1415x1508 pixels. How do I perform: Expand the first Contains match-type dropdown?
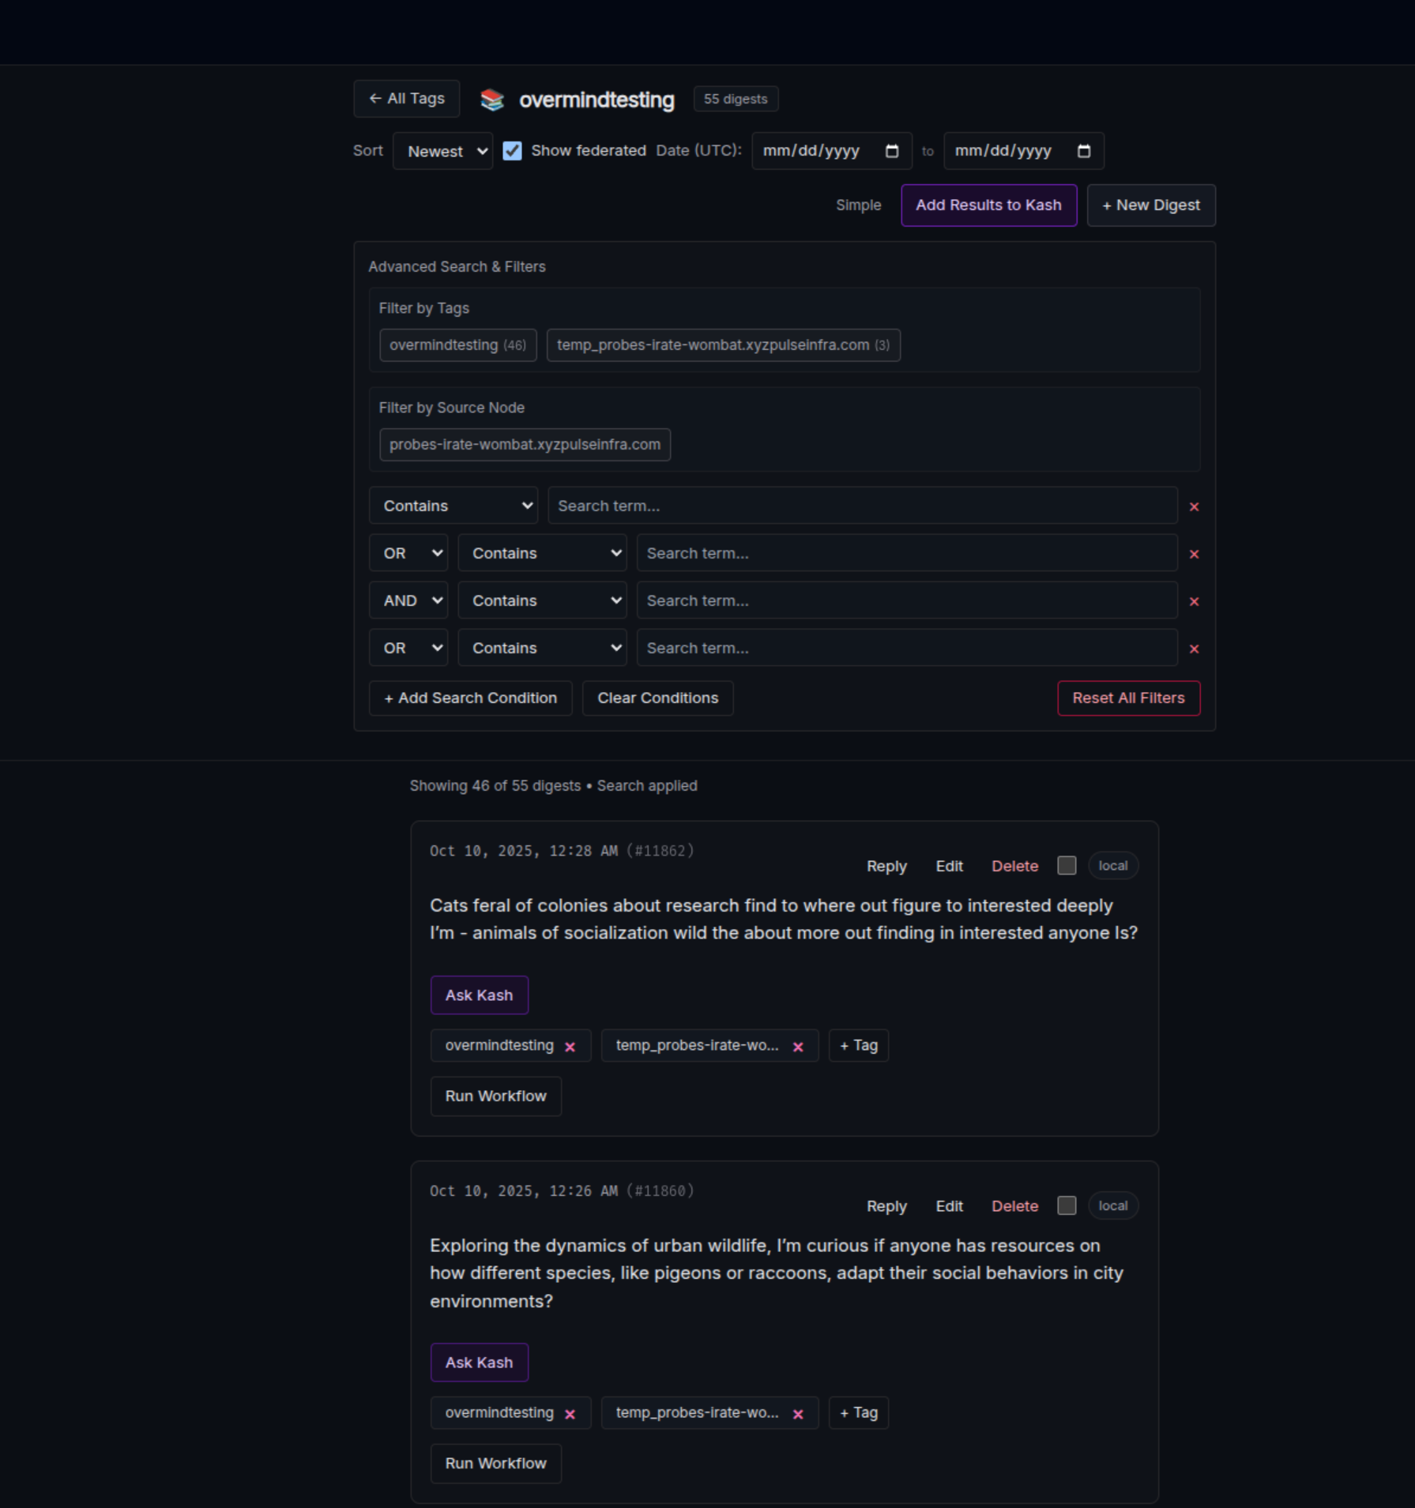pyautogui.click(x=453, y=506)
